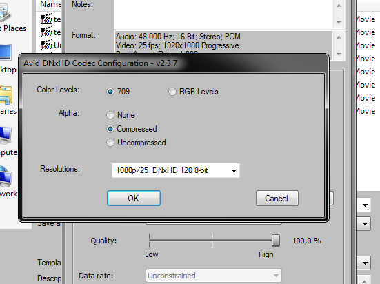Choose RGB Levels color option

click(172, 92)
